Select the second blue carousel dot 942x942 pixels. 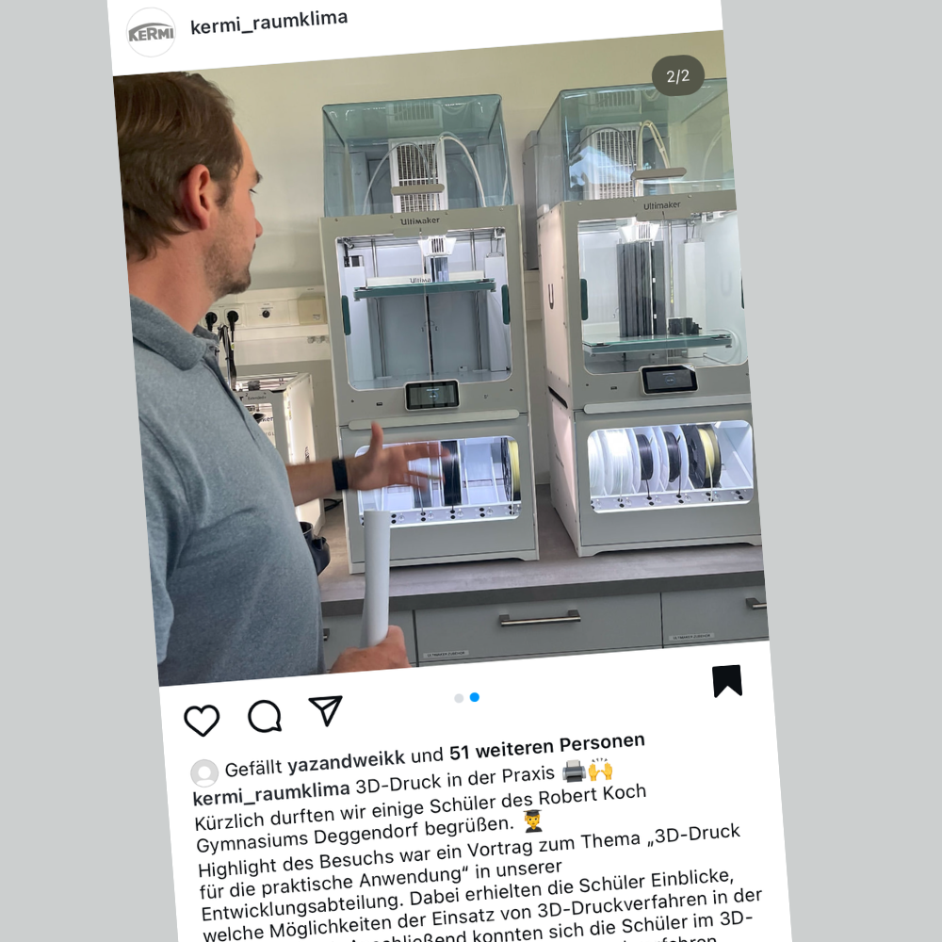tap(475, 697)
